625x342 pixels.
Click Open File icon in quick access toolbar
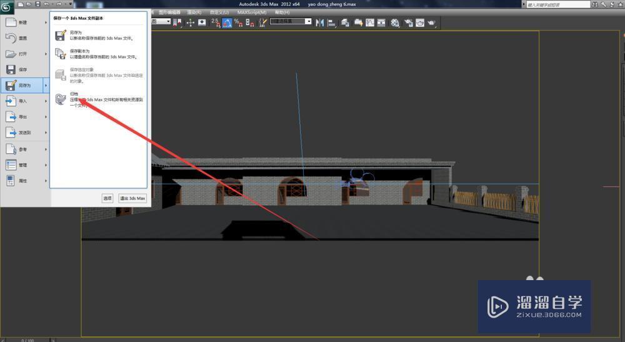29,4
